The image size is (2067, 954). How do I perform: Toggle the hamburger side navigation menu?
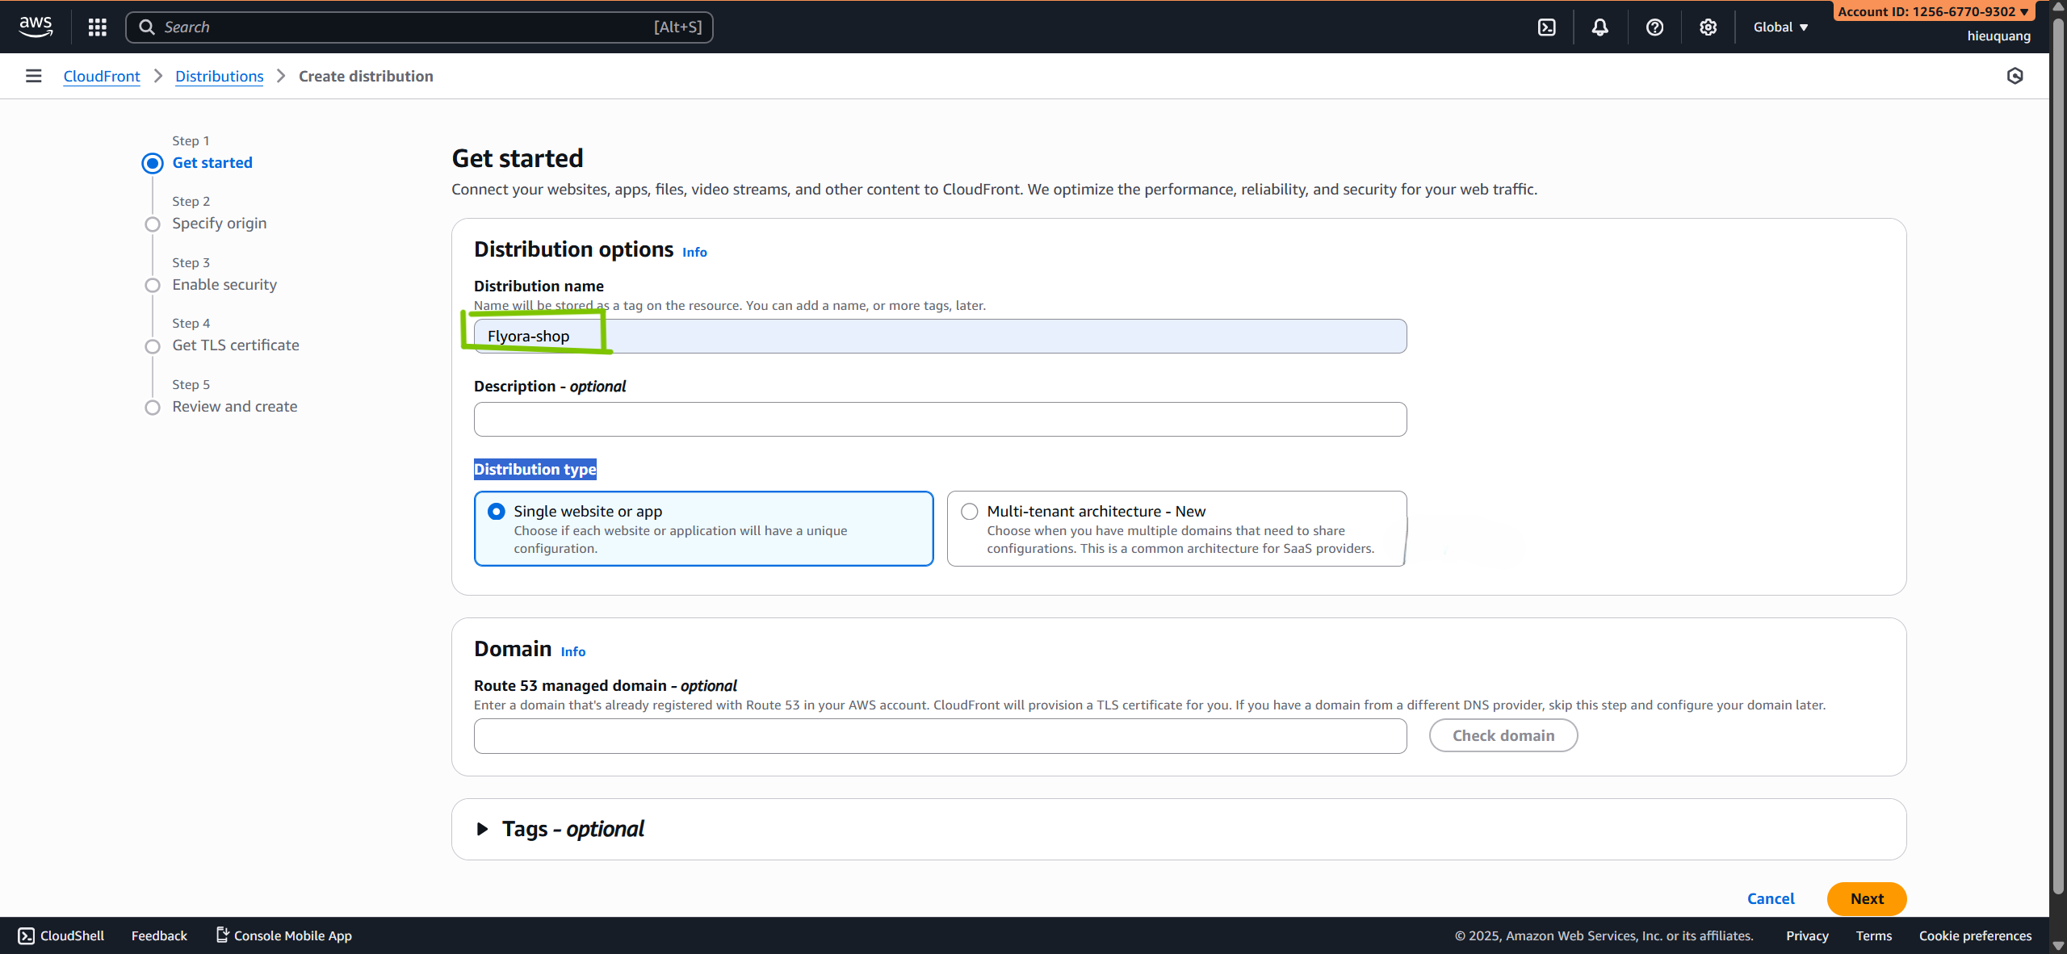(33, 76)
